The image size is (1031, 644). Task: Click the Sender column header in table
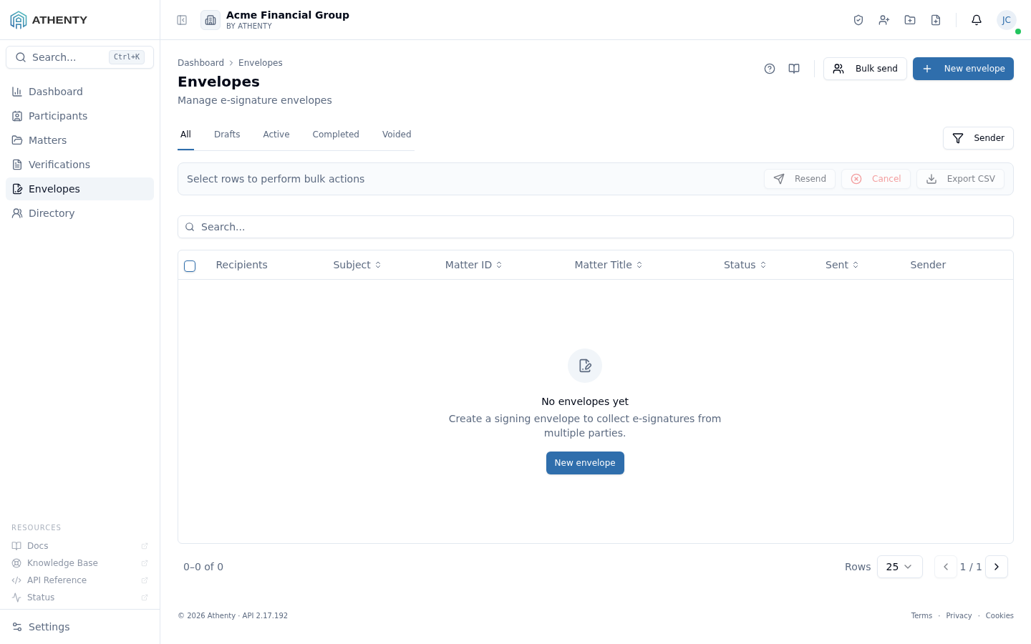(x=928, y=265)
